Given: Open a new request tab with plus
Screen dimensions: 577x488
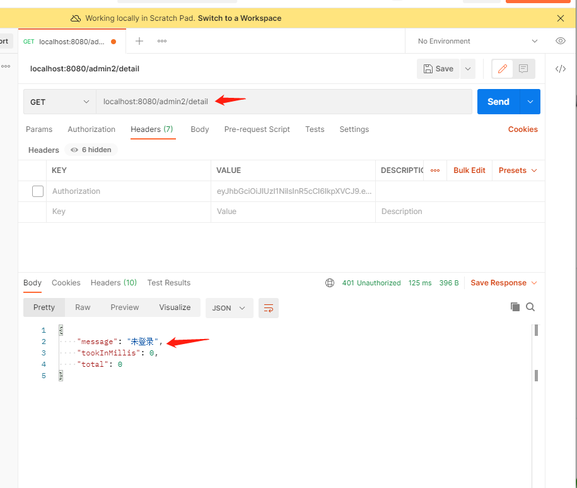Looking at the screenshot, I should [139, 41].
